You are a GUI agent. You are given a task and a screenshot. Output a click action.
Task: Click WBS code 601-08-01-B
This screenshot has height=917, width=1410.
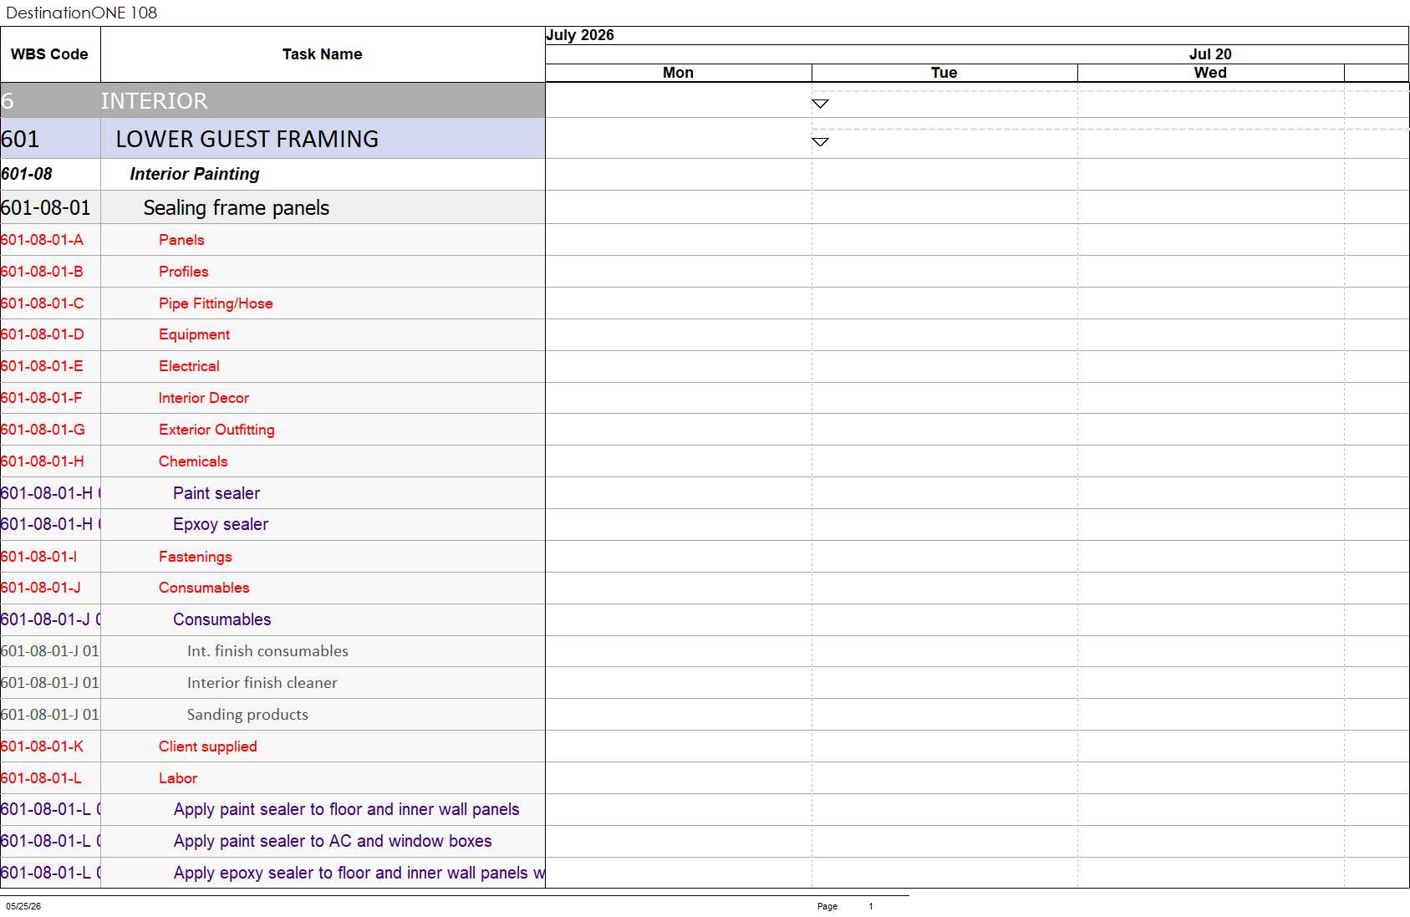click(43, 272)
